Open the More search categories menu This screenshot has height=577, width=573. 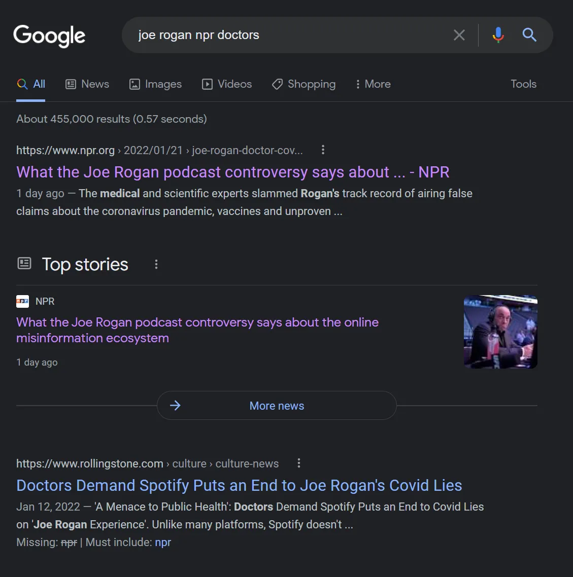point(373,84)
